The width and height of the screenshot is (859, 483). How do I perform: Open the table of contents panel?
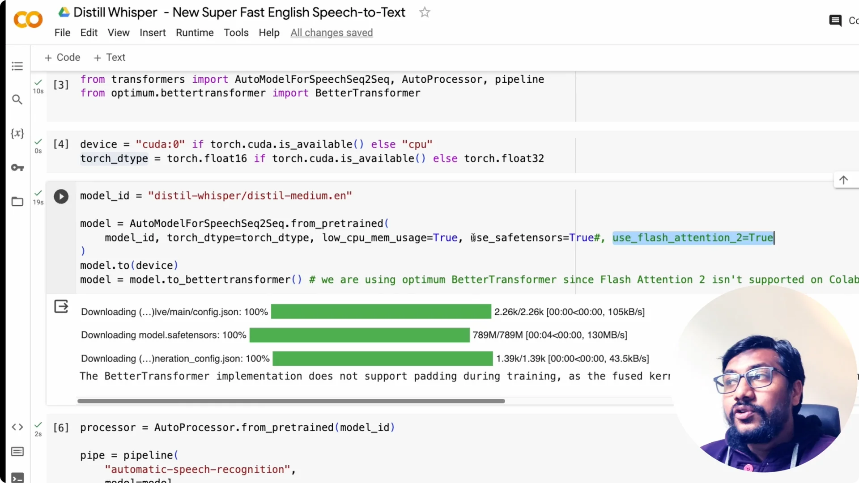pos(17,66)
